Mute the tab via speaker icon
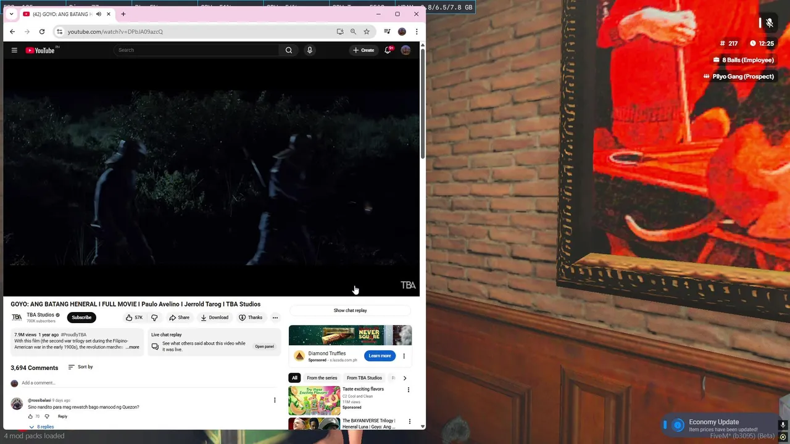Viewport: 790px width, 444px height. (x=98, y=14)
